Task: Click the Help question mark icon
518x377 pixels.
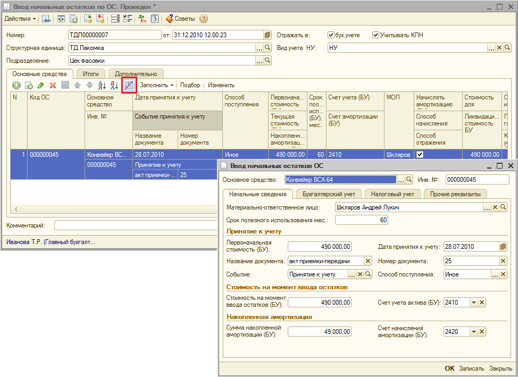Action: tap(204, 19)
